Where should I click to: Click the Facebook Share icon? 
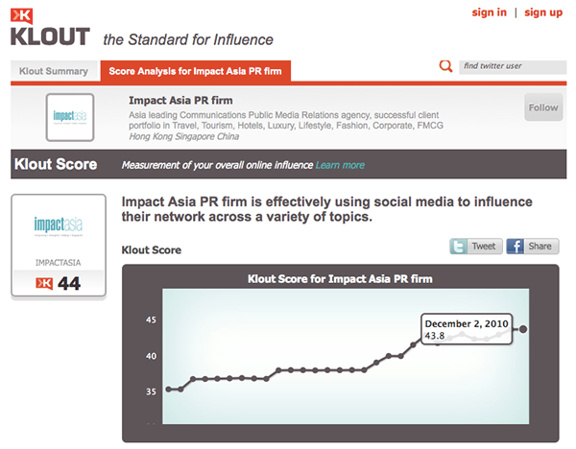click(x=515, y=247)
